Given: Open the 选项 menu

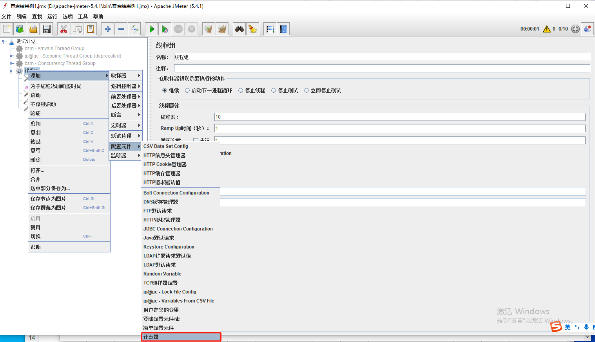Looking at the screenshot, I should point(67,16).
